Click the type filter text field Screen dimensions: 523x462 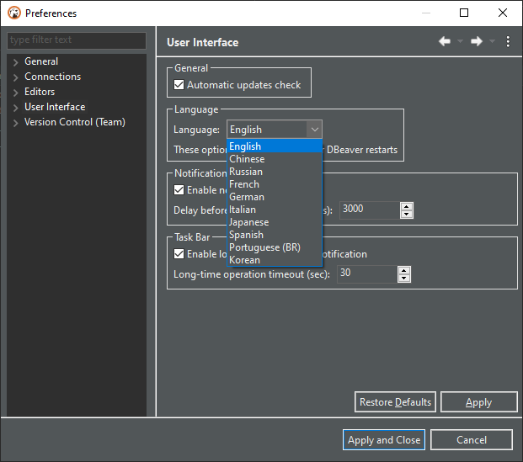pos(76,40)
